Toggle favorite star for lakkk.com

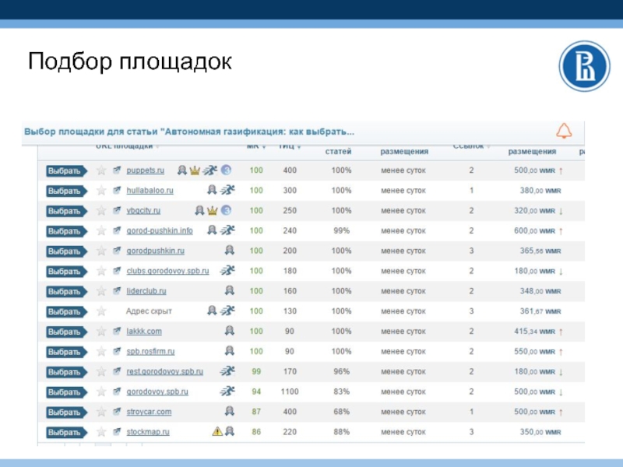pos(101,332)
